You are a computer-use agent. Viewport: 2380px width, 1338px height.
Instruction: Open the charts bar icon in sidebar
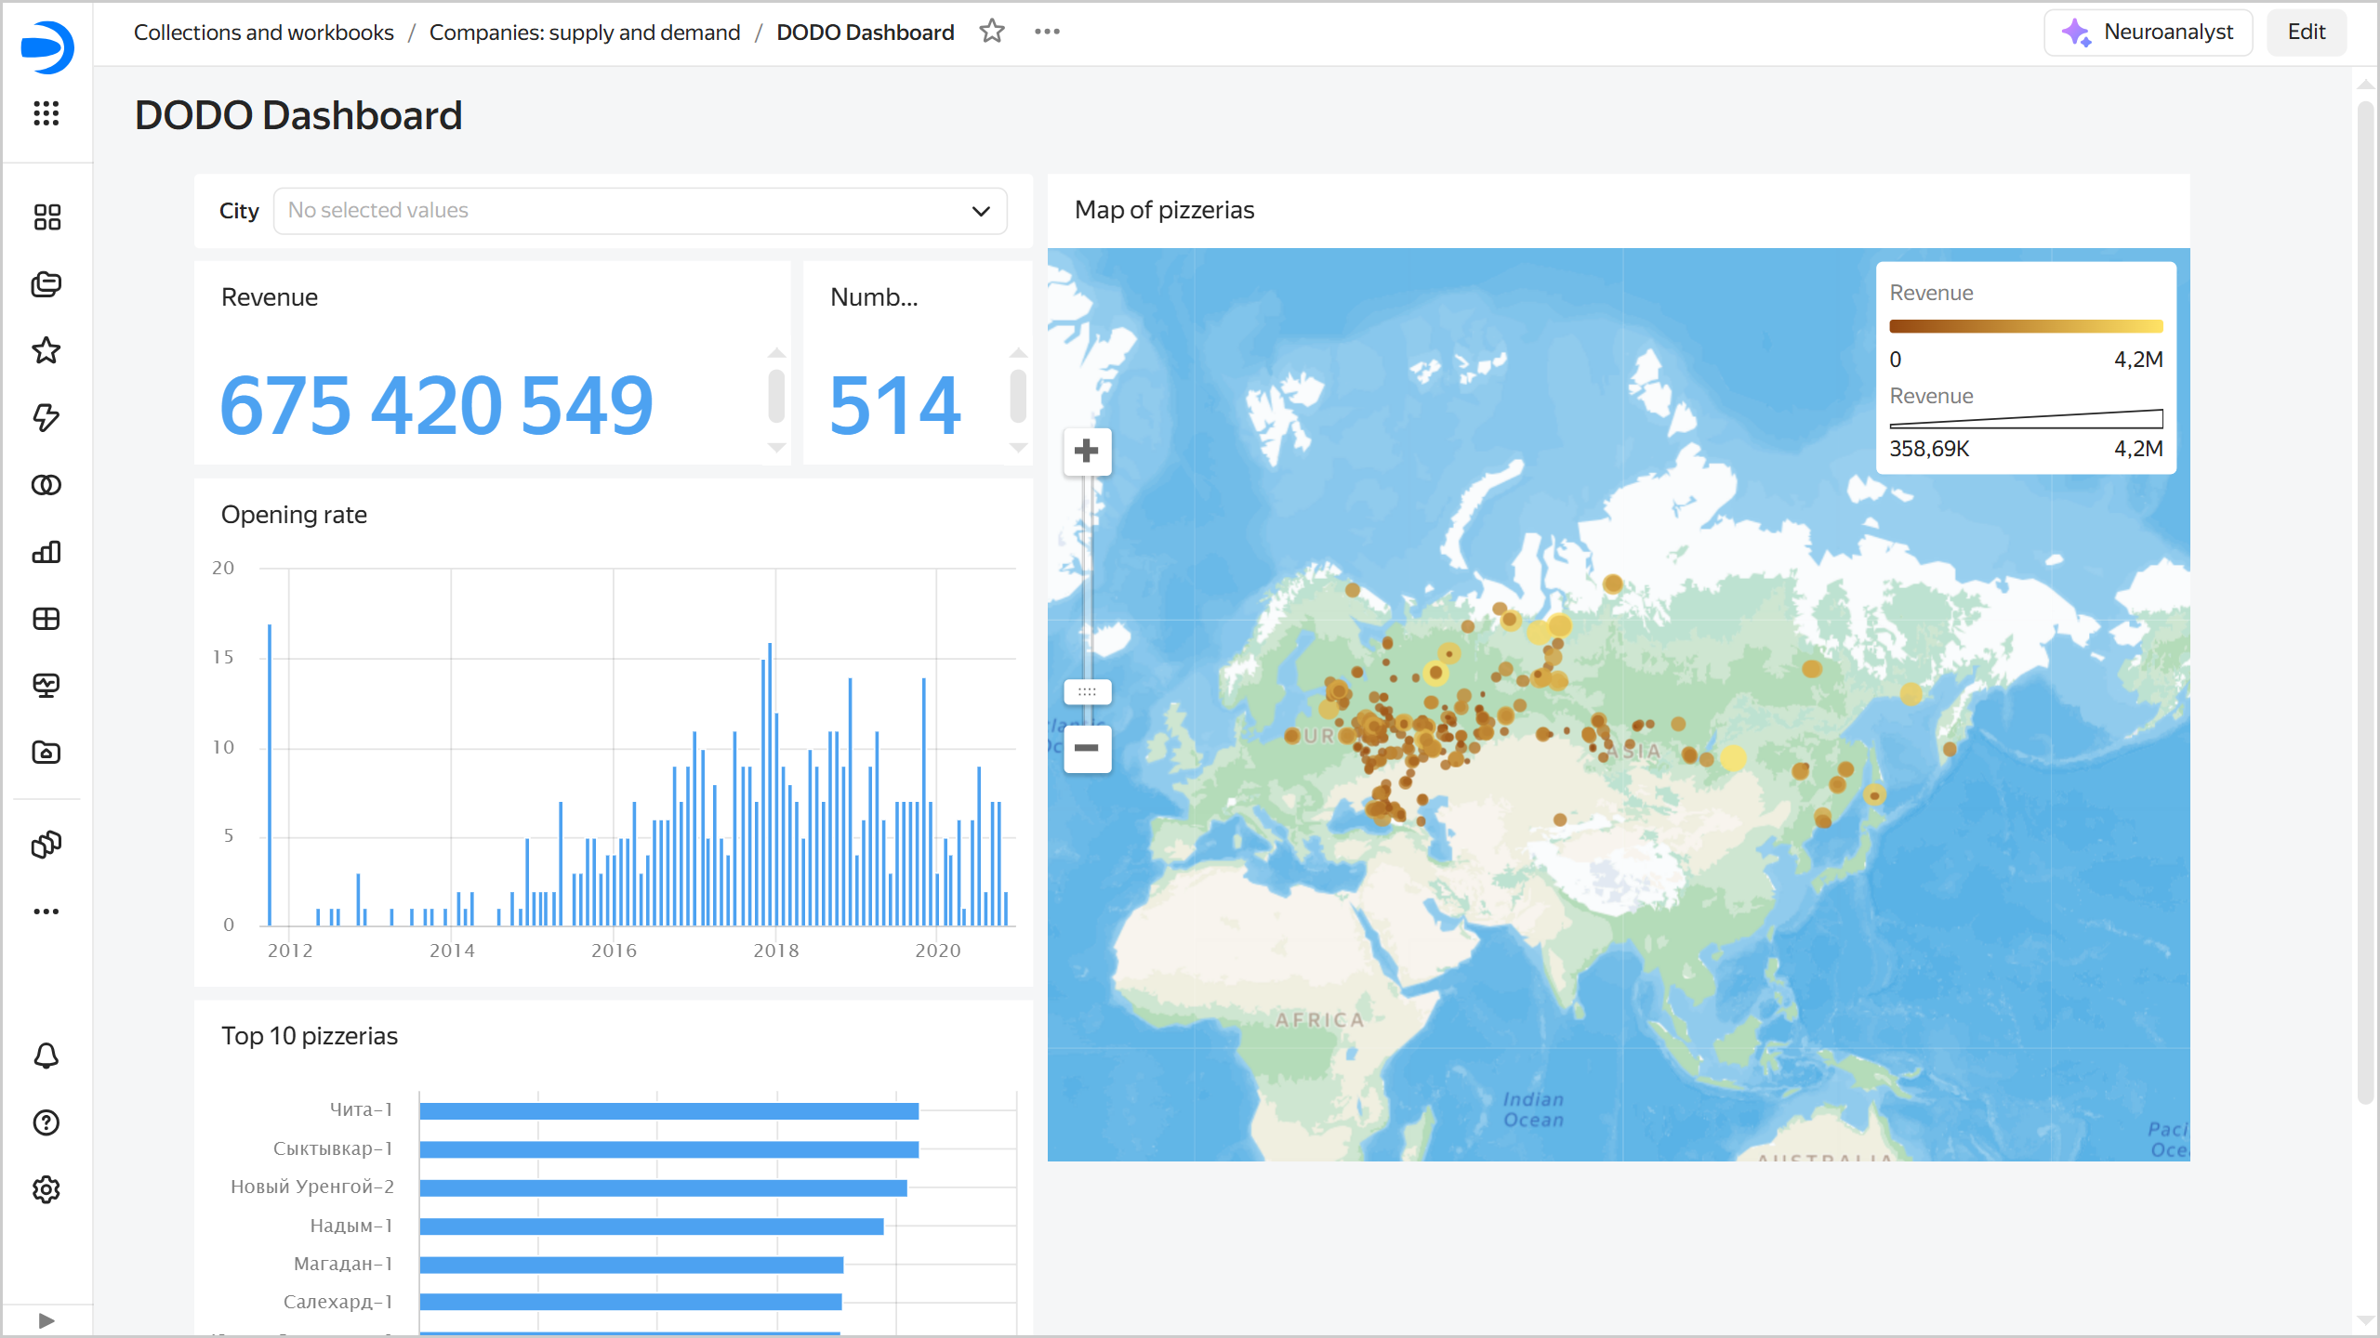[46, 552]
